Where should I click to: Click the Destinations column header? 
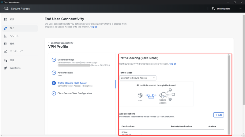(128, 126)
